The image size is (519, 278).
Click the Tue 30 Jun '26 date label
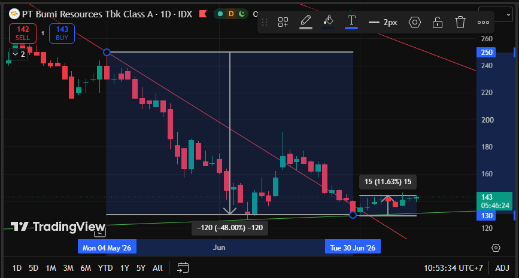point(353,248)
